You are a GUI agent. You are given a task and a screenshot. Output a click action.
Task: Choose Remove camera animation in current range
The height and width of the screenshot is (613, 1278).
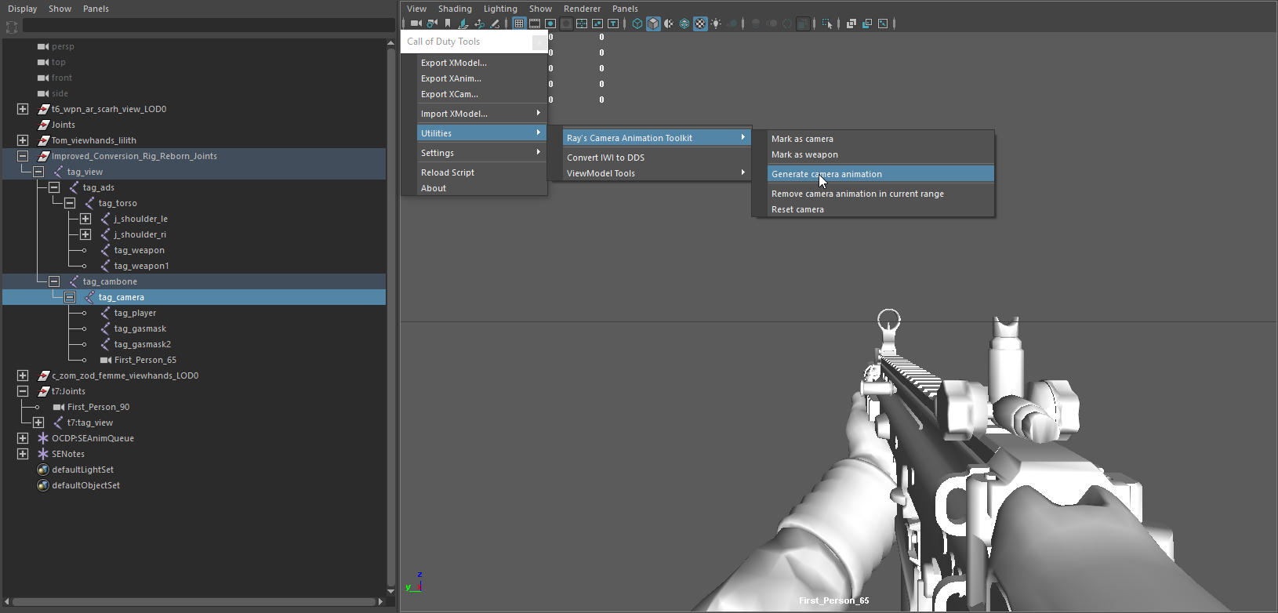click(x=880, y=194)
